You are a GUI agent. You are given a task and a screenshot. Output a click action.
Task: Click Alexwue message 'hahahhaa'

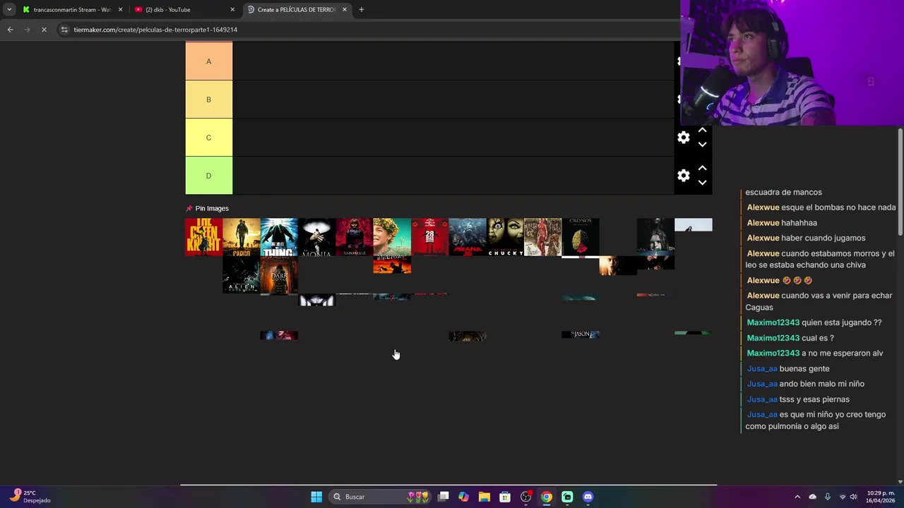[x=799, y=223]
